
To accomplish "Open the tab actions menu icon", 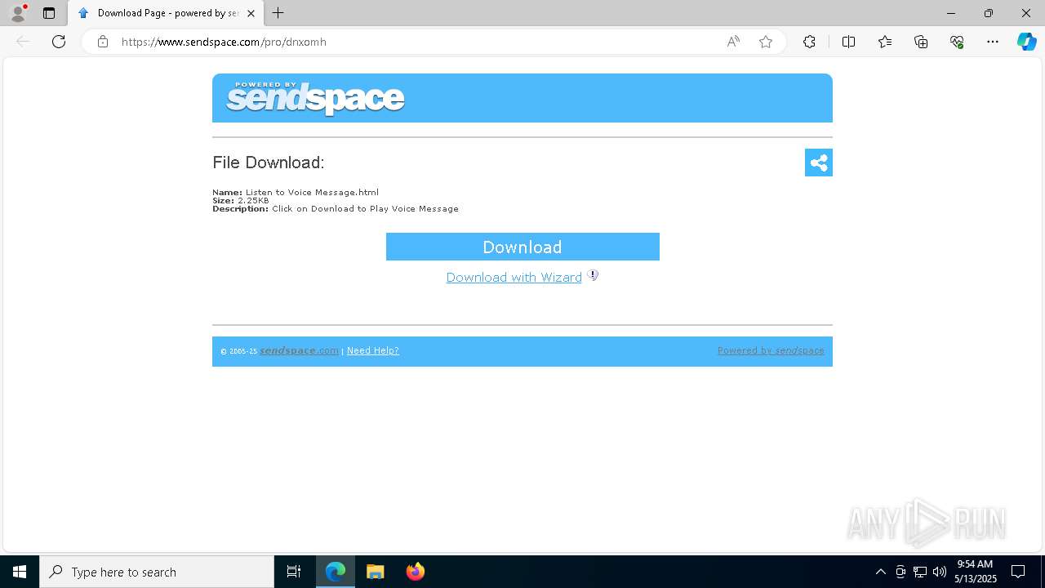I will [49, 13].
